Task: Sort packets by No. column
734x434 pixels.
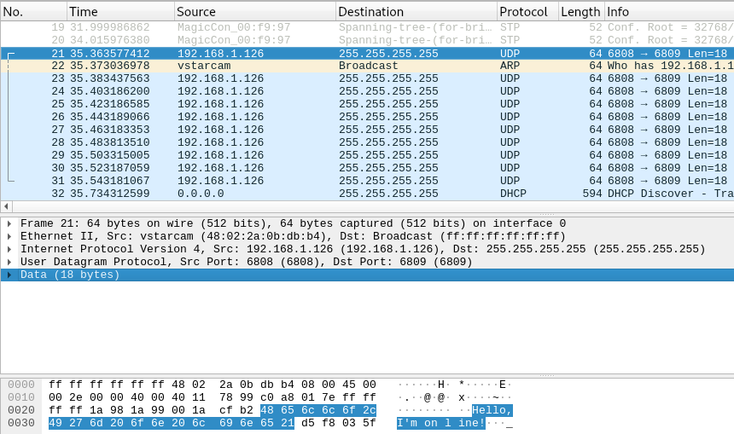Action: 33,12
